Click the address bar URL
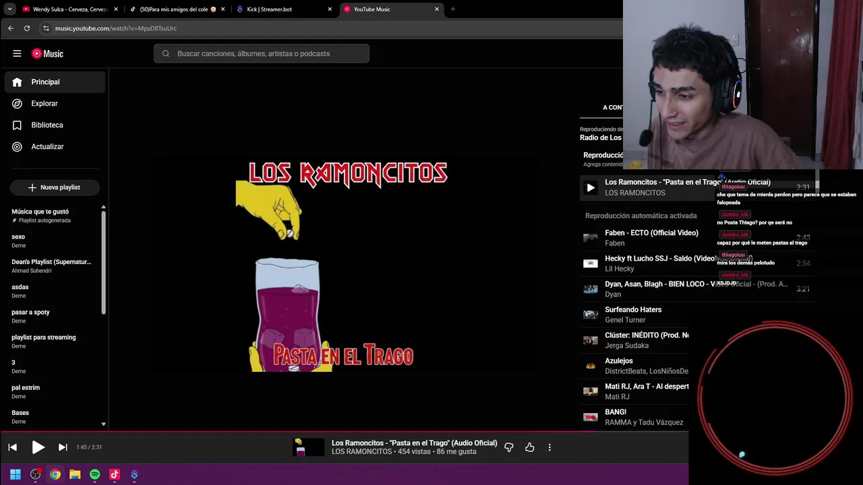The height and width of the screenshot is (485, 863). (x=116, y=28)
